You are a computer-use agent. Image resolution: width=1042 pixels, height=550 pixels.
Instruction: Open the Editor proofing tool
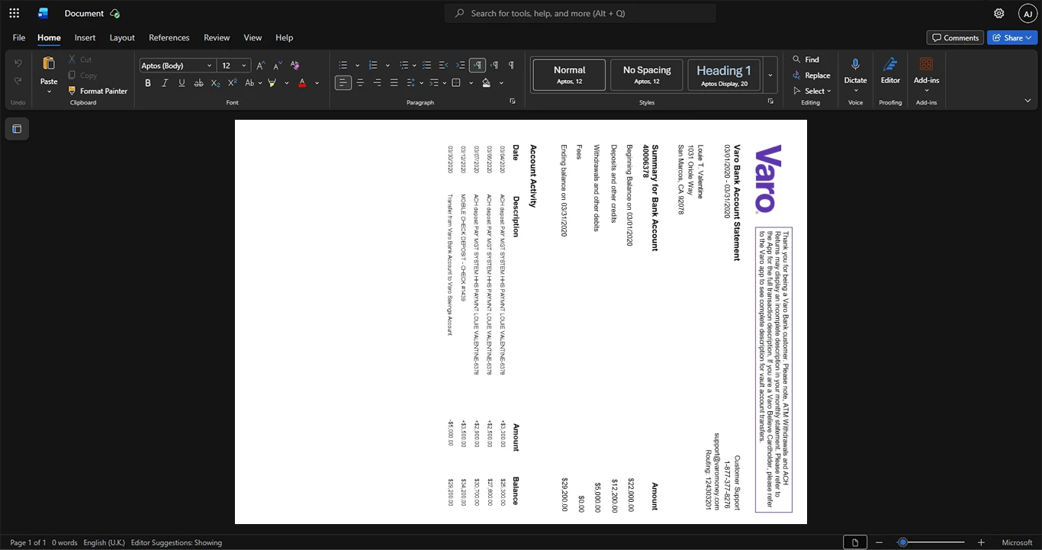[x=890, y=70]
